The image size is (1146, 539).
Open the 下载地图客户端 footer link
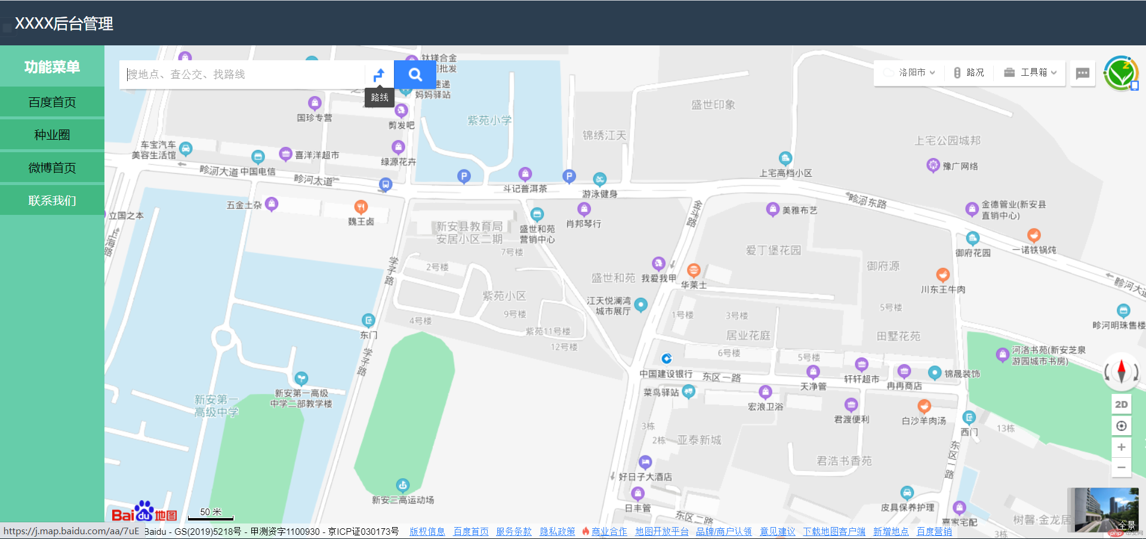[834, 531]
